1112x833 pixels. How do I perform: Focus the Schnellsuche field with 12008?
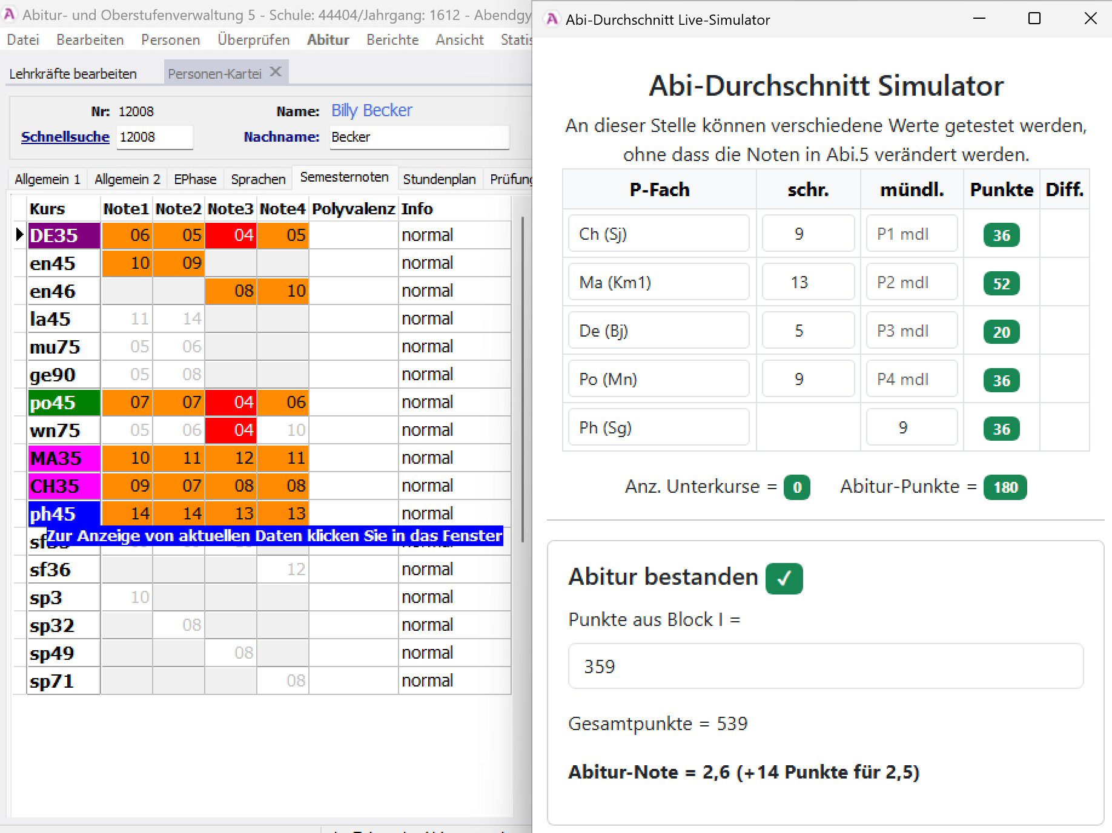(x=155, y=137)
